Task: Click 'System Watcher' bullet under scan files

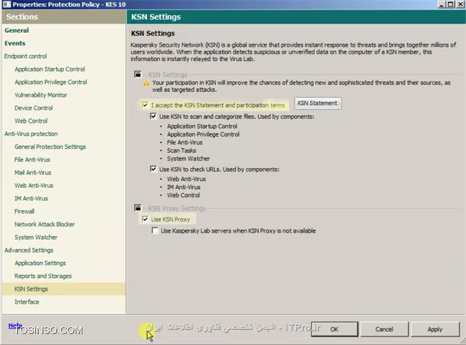Action: point(188,158)
